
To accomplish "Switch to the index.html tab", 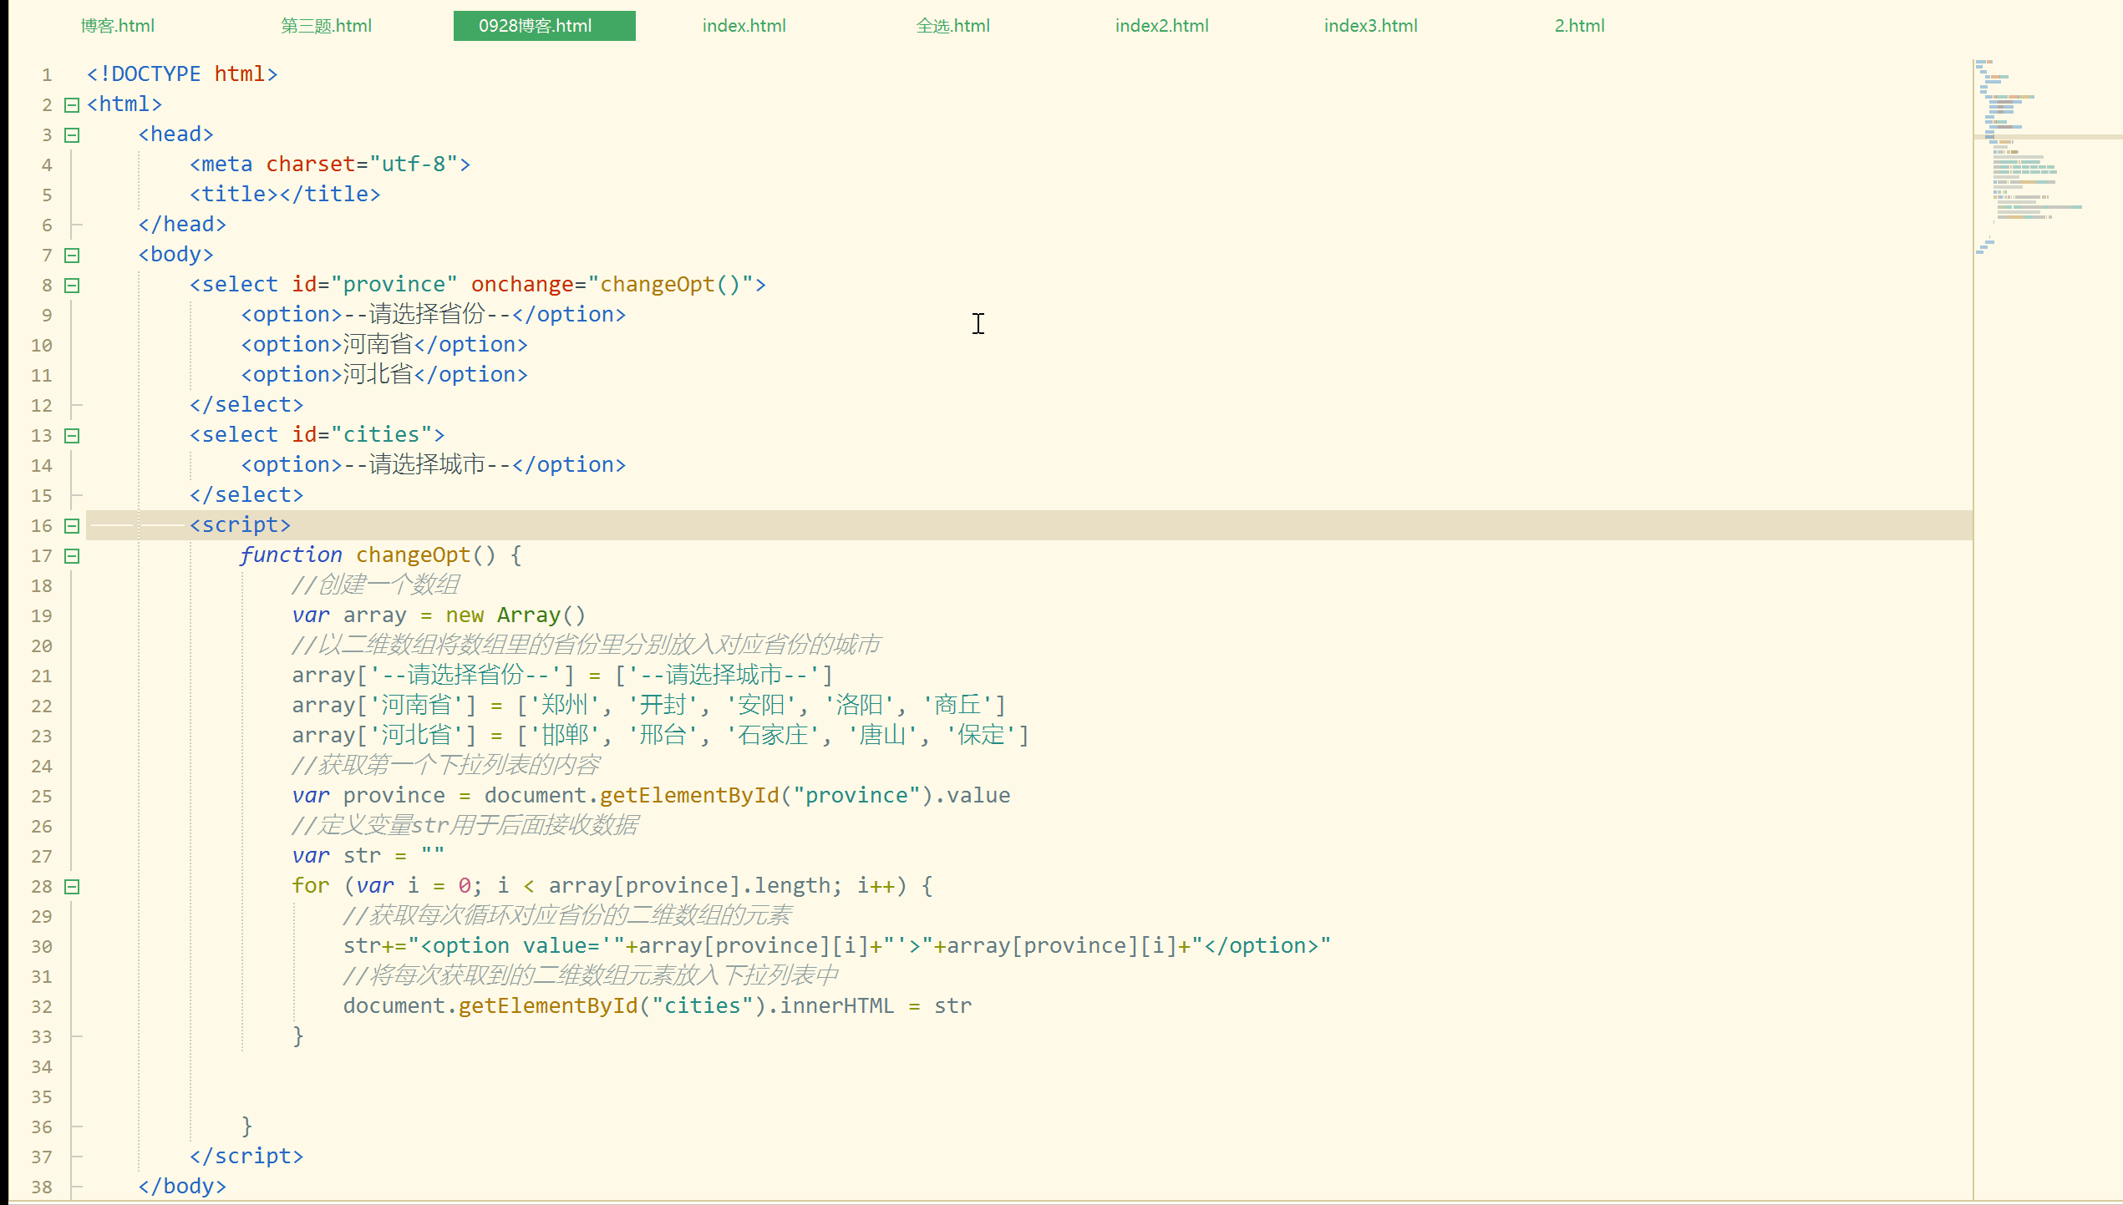I will coord(744,26).
